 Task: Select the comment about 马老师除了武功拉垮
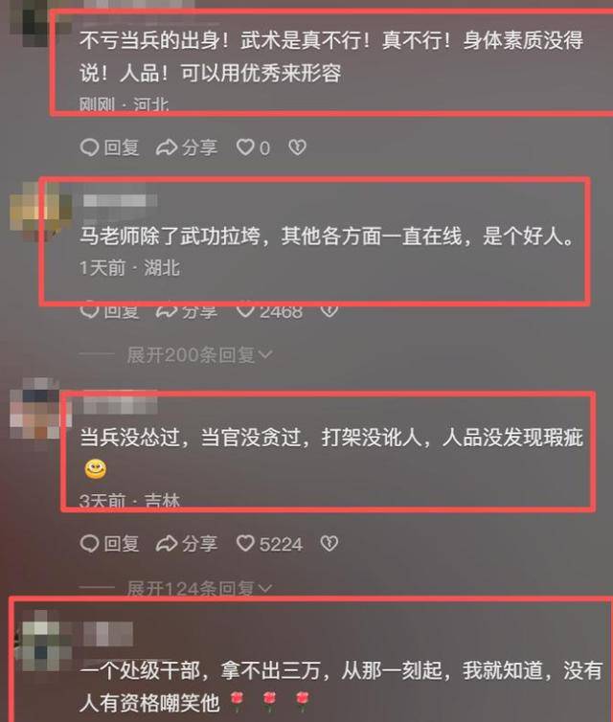(327, 237)
